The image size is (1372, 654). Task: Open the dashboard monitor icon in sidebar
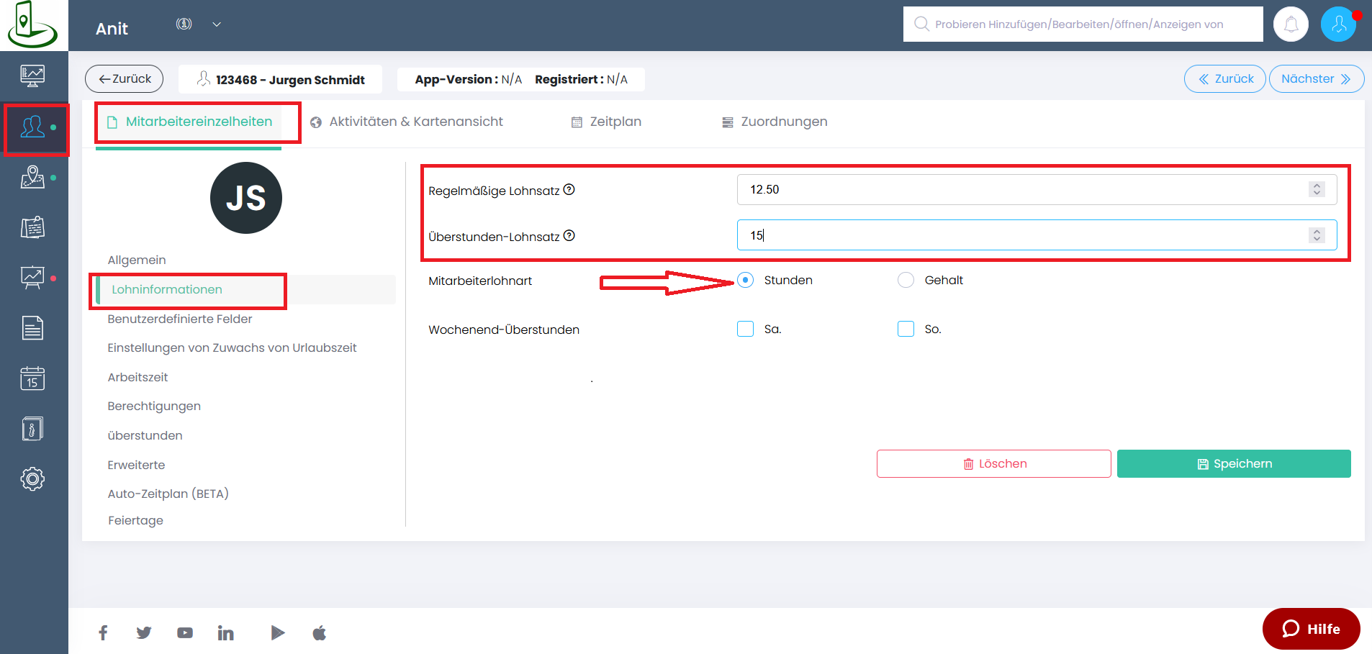point(32,76)
